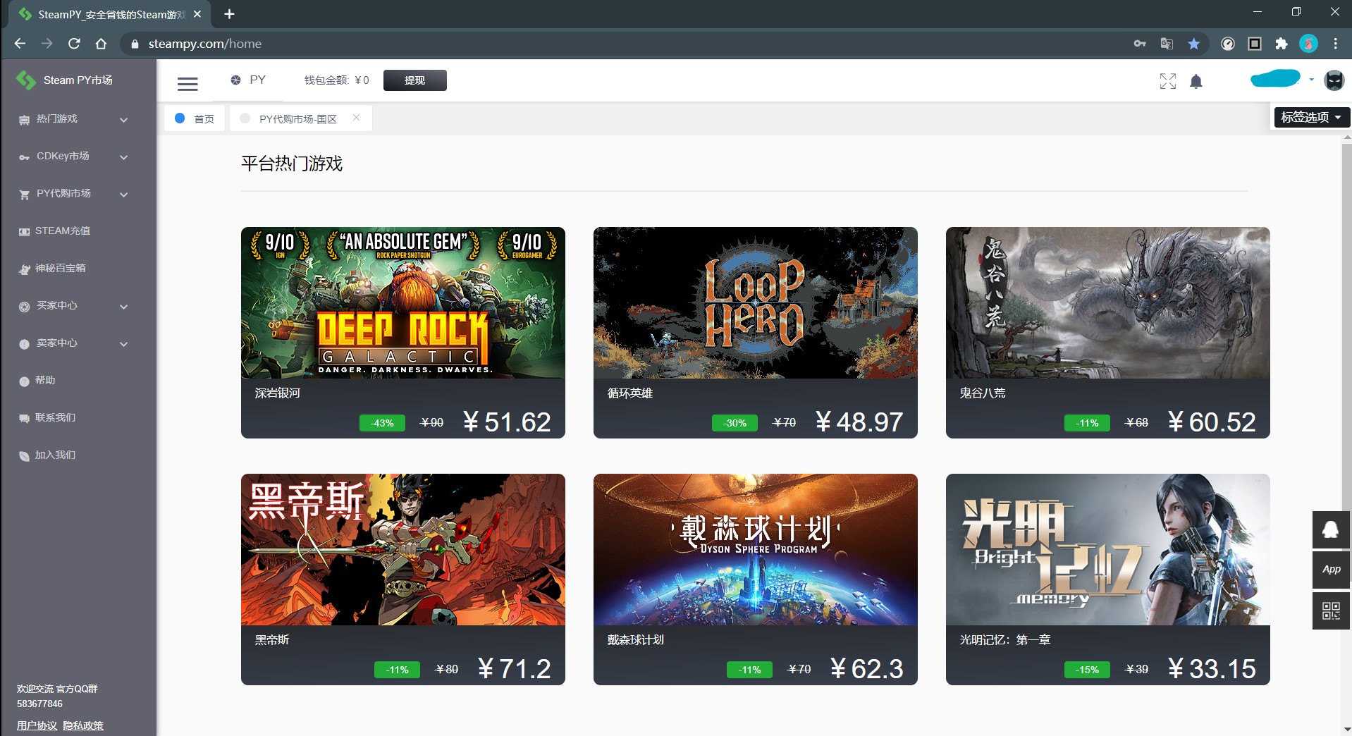Open browser extensions puzzle icon
1352x736 pixels.
(1282, 44)
